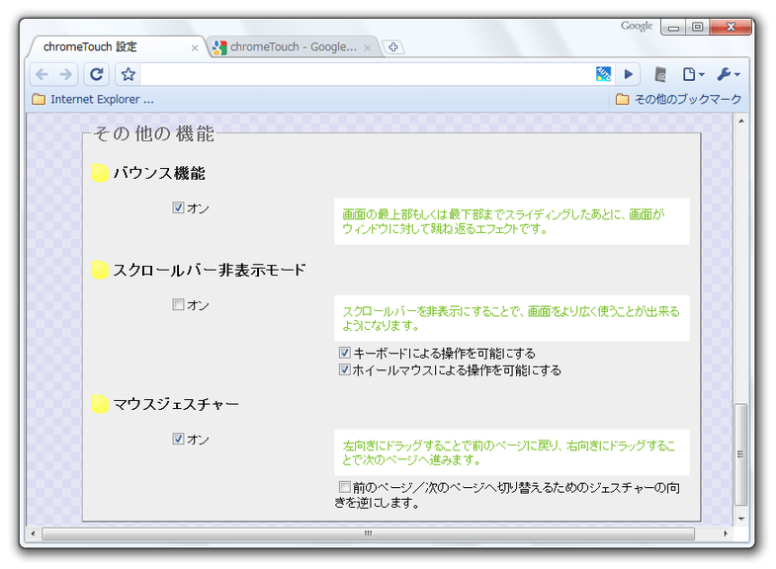Click the バウンス機能 heading text
Image resolution: width=776 pixels, height=569 pixels.
[x=159, y=173]
